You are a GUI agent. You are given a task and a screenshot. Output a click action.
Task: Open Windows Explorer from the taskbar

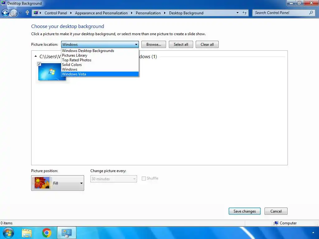point(27,233)
